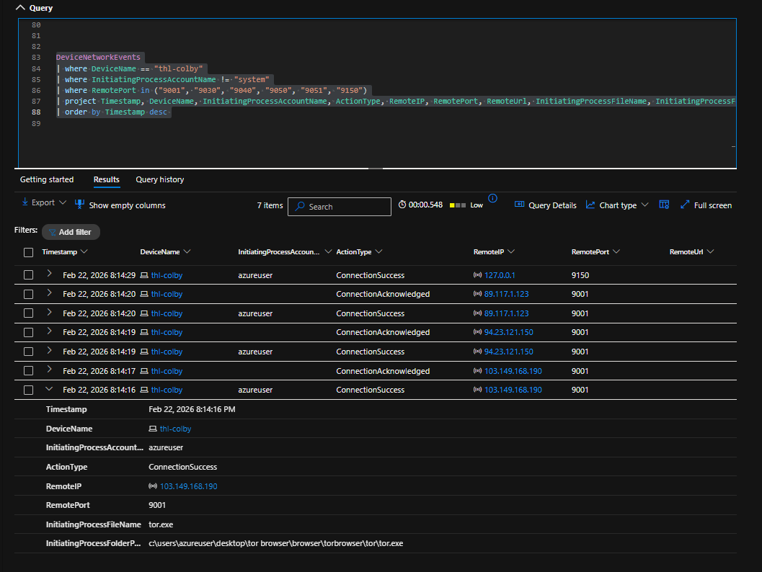Click the Export download icon

[x=25, y=203]
